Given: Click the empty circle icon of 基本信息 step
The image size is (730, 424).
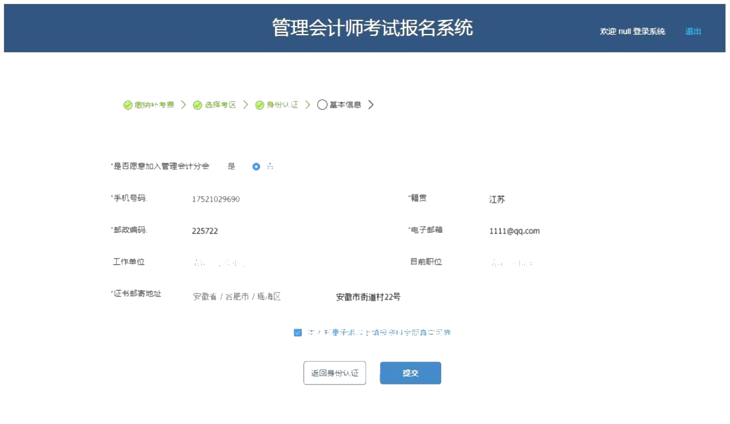Looking at the screenshot, I should [322, 104].
